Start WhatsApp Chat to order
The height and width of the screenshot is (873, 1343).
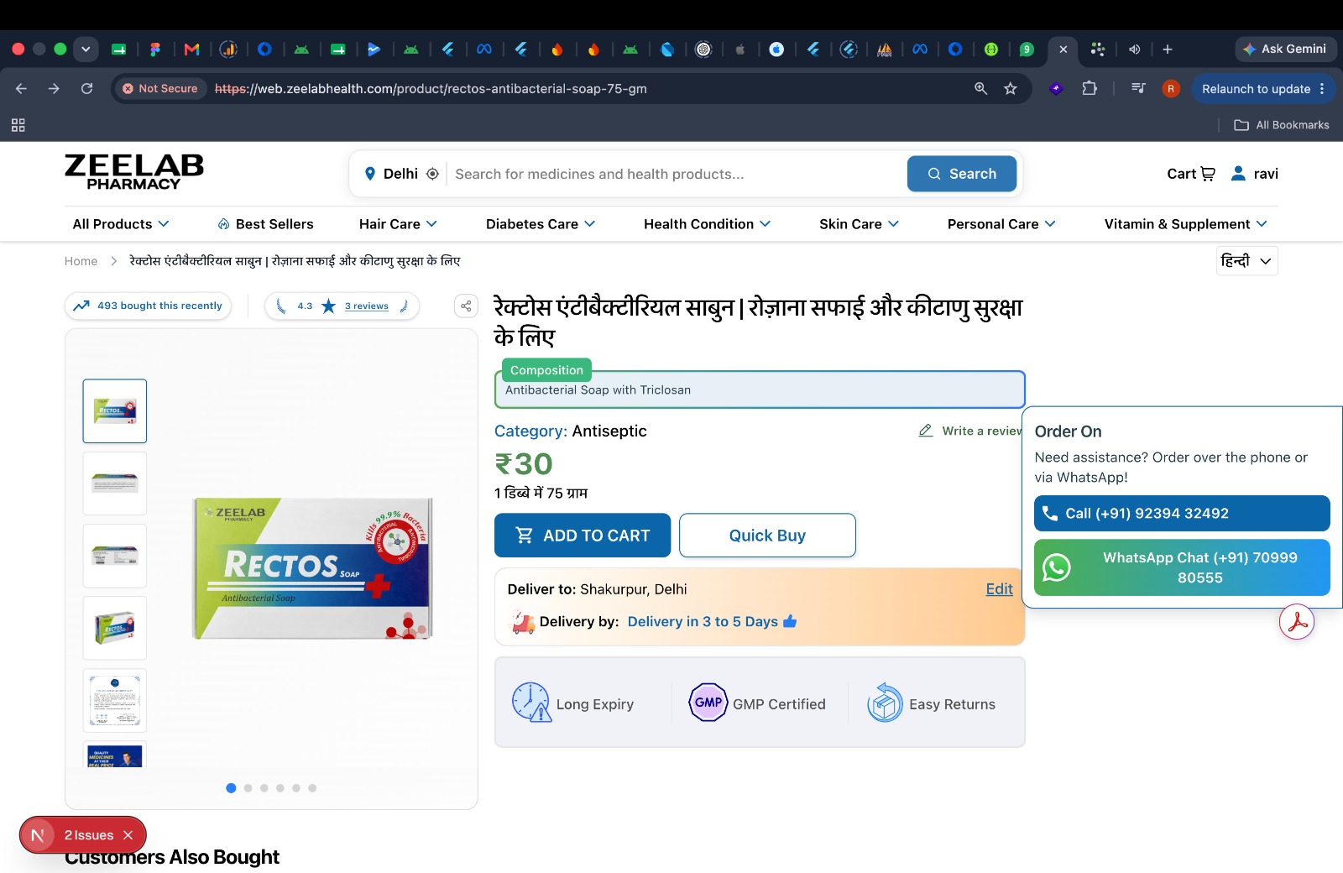[x=1182, y=567]
